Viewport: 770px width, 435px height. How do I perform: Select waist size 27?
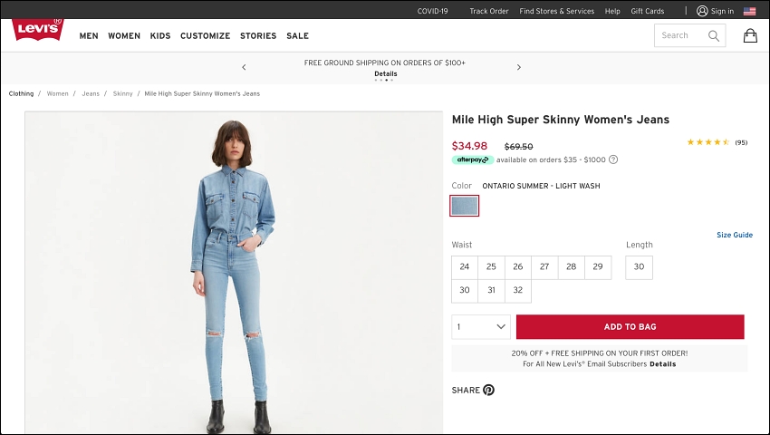(x=544, y=267)
